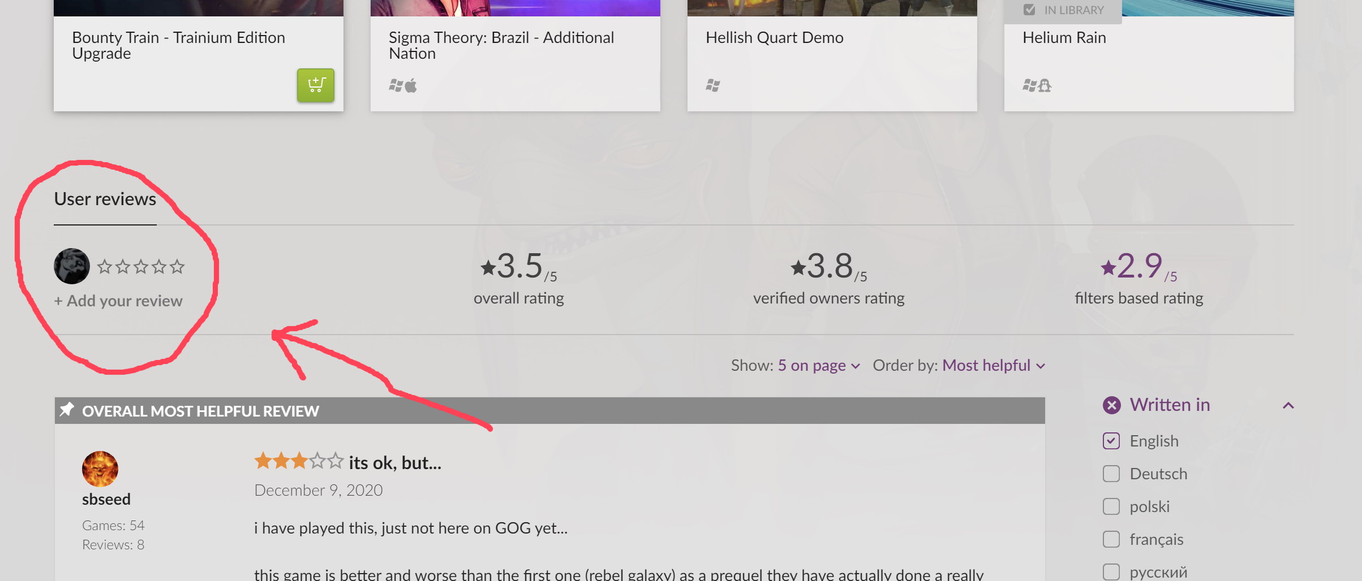Open Sigma Theory: Brazil Additional Nation
1362x581 pixels.
point(501,45)
